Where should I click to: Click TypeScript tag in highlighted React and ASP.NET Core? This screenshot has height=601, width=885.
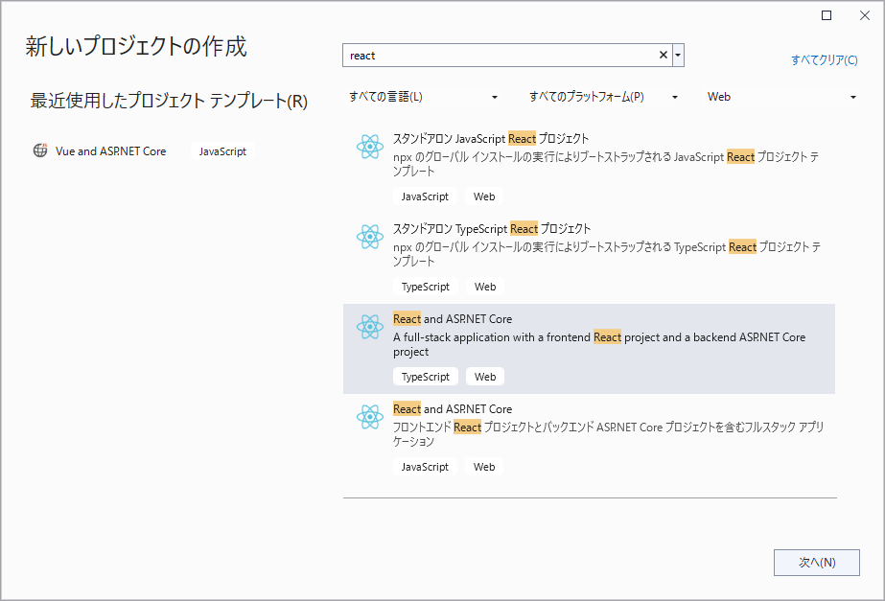(x=426, y=377)
